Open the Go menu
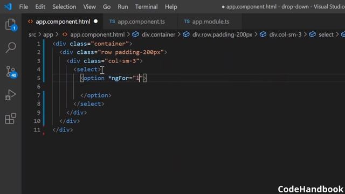 pos(107,7)
